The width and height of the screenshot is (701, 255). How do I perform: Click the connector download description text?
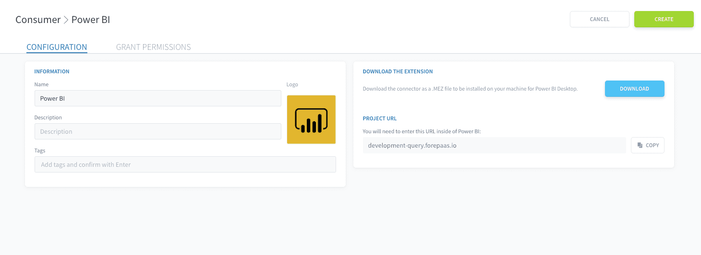pyautogui.click(x=470, y=89)
